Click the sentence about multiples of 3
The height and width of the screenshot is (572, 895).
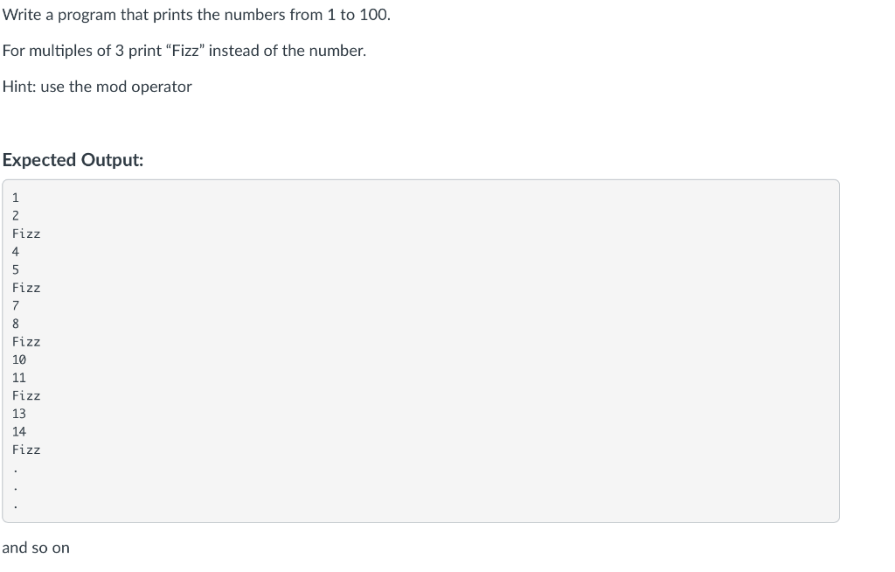click(x=184, y=51)
